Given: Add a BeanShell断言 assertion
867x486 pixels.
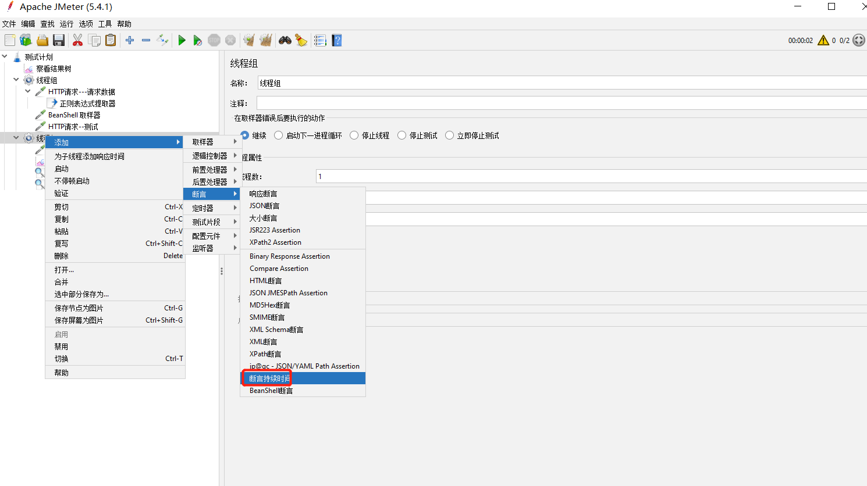Looking at the screenshot, I should (x=303, y=391).
